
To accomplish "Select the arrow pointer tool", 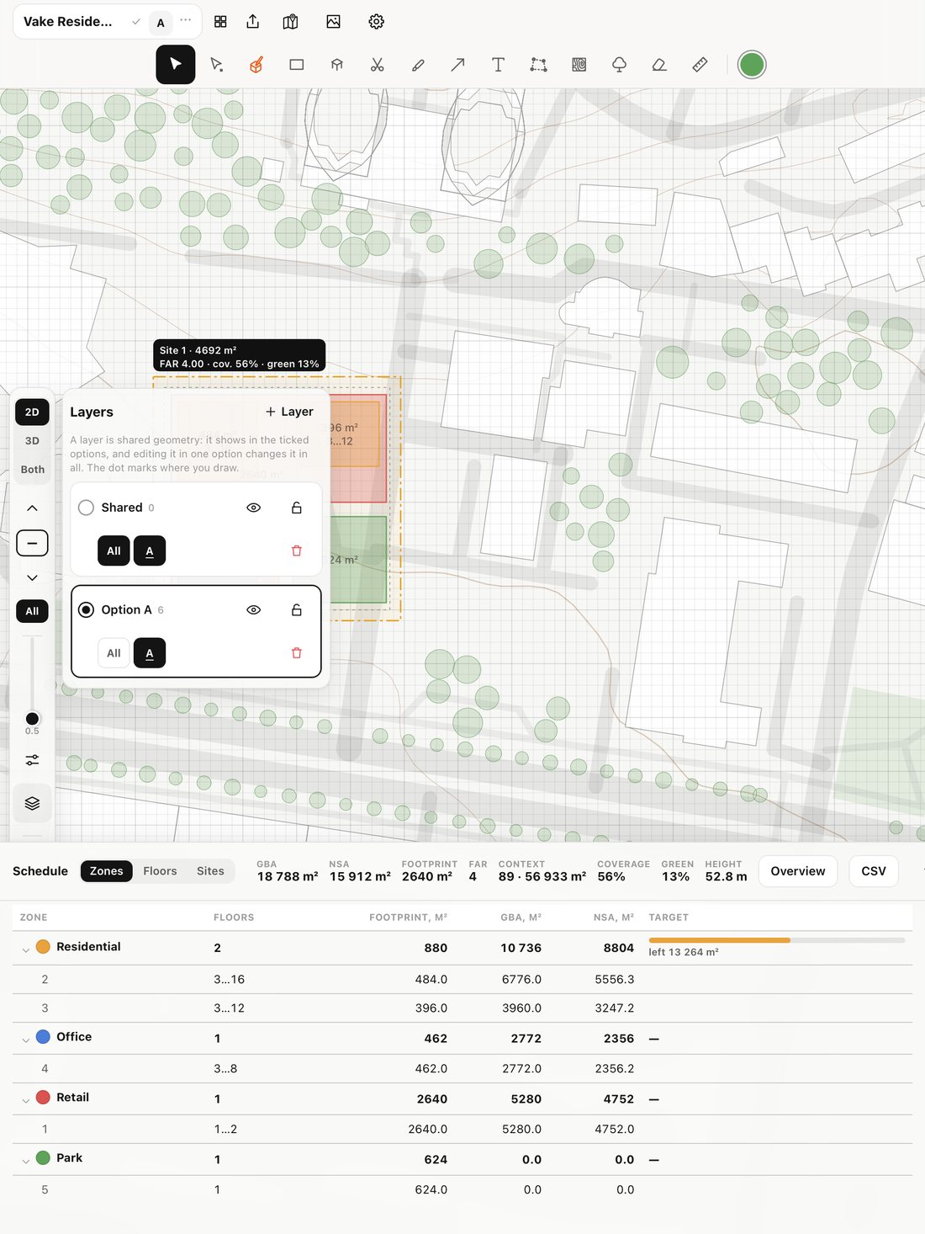I will pyautogui.click(x=176, y=65).
